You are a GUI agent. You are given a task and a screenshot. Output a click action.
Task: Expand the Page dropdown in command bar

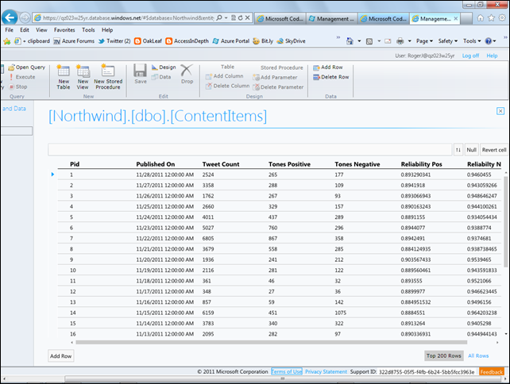point(425,40)
